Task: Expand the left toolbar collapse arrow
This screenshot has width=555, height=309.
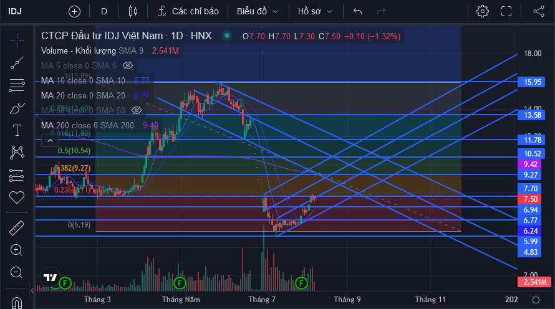Action: point(32,290)
